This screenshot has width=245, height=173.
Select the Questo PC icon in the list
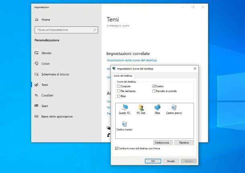[125, 109]
